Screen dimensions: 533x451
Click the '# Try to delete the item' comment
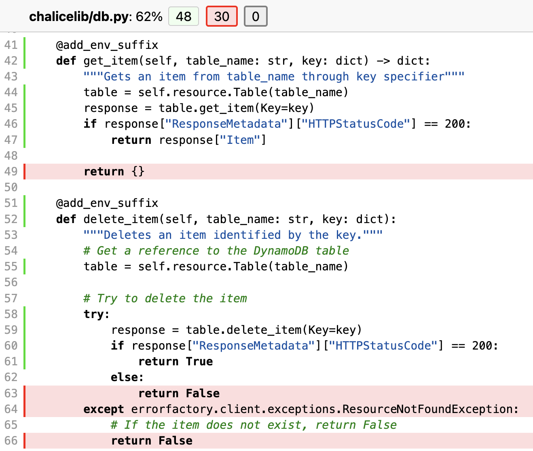pos(165,298)
